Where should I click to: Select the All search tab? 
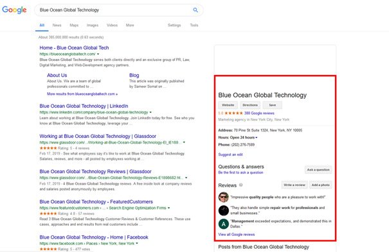pos(42,25)
